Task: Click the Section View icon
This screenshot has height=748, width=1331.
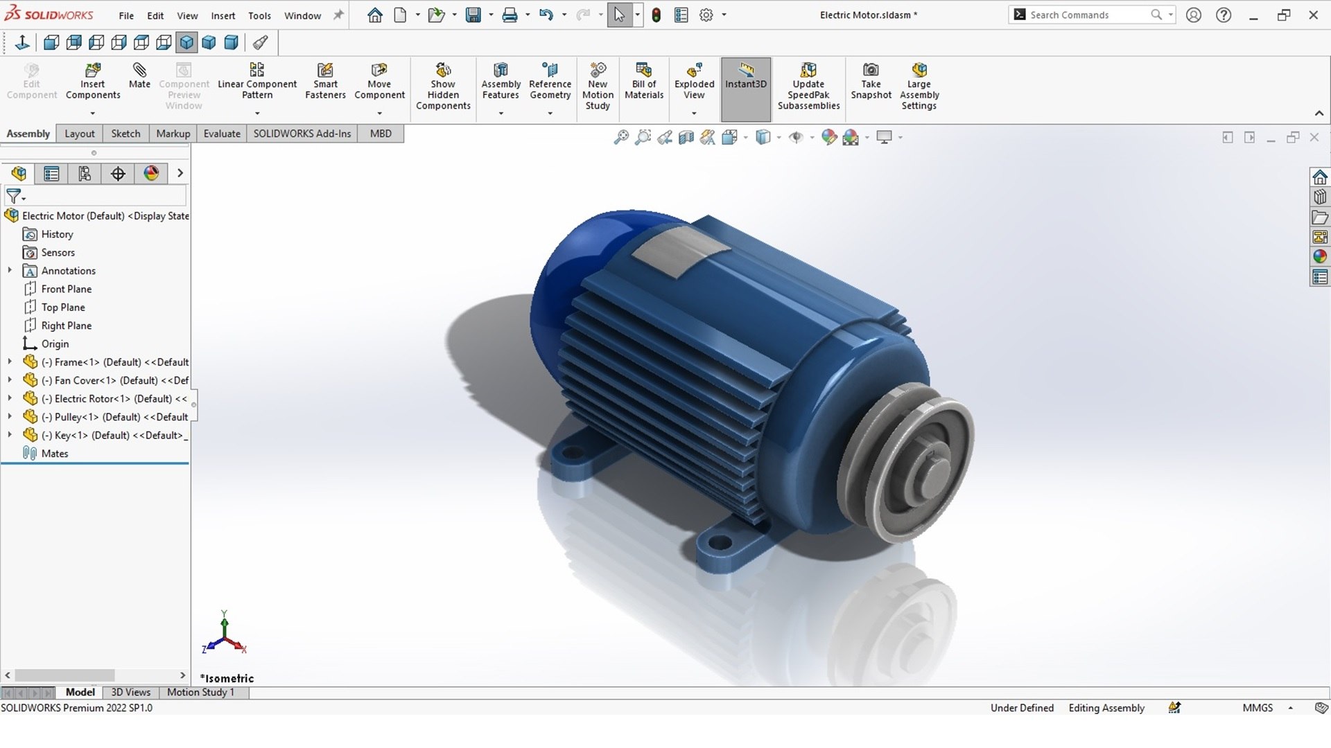Action: point(686,137)
